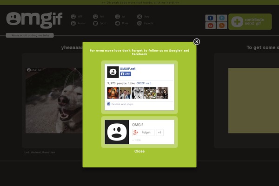
Task: Open the orange RSS feed icon
Action: (x=222, y=26)
